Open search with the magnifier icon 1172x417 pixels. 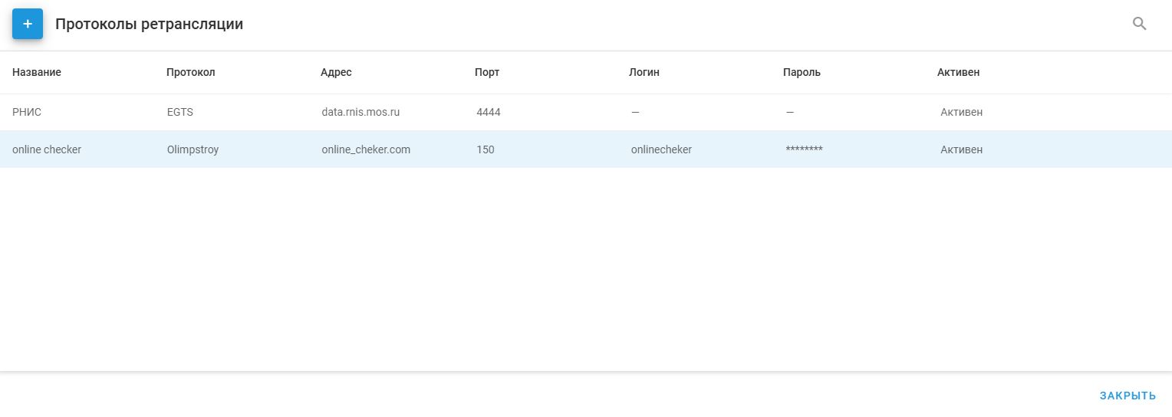(x=1139, y=24)
